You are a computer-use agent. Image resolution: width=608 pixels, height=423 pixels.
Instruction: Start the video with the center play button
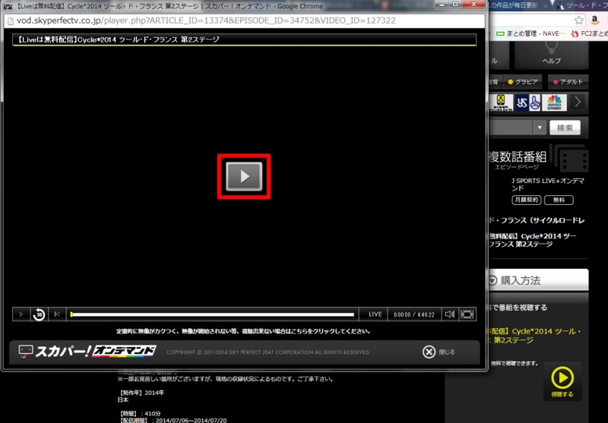pyautogui.click(x=244, y=176)
